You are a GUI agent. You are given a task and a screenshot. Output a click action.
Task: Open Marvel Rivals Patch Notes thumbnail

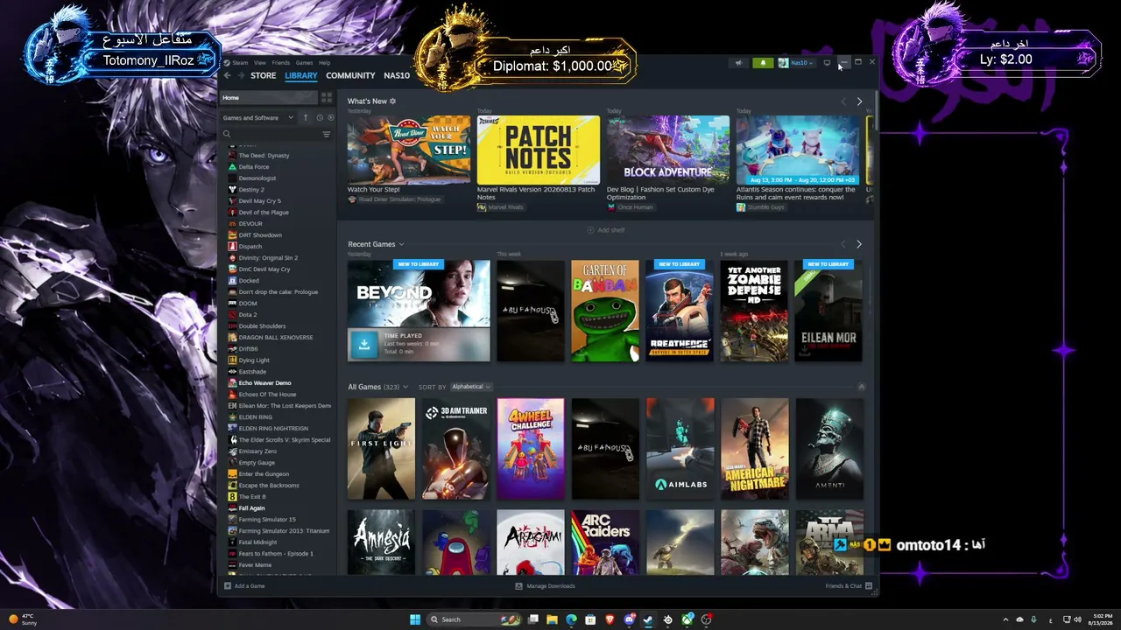tap(539, 150)
